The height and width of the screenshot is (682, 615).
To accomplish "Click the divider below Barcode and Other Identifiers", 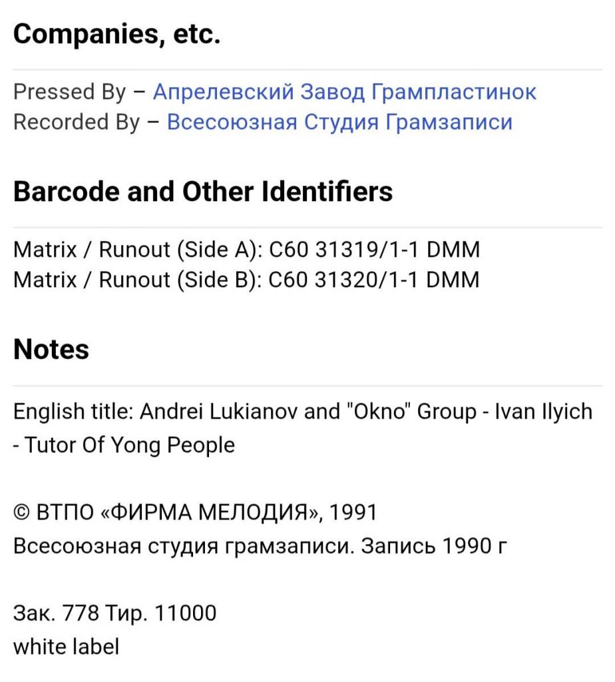I will tap(307, 227).
